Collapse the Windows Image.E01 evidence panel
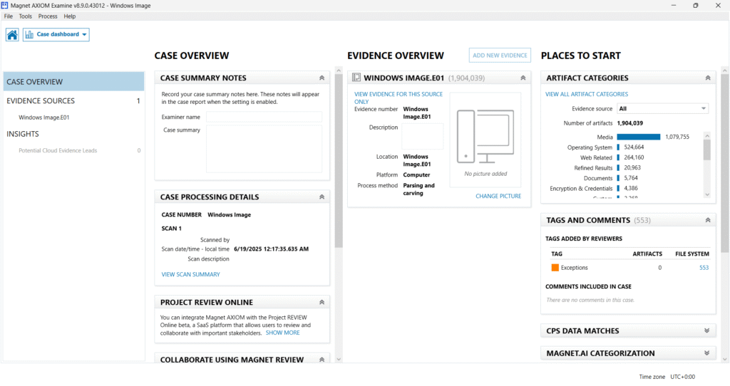 point(523,78)
